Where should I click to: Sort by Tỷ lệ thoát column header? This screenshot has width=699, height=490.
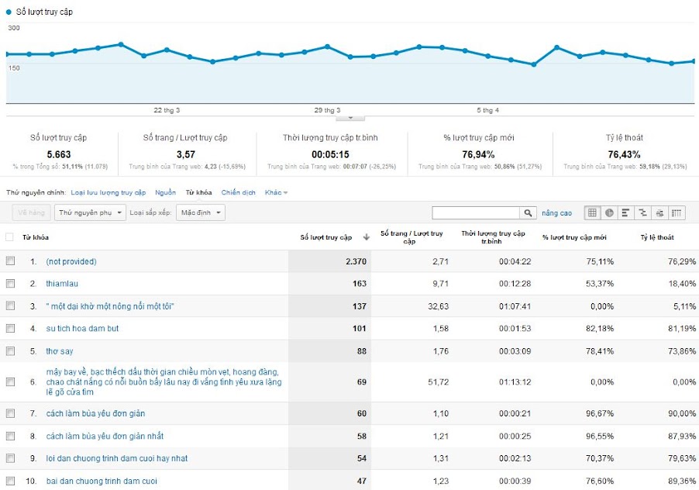657,237
